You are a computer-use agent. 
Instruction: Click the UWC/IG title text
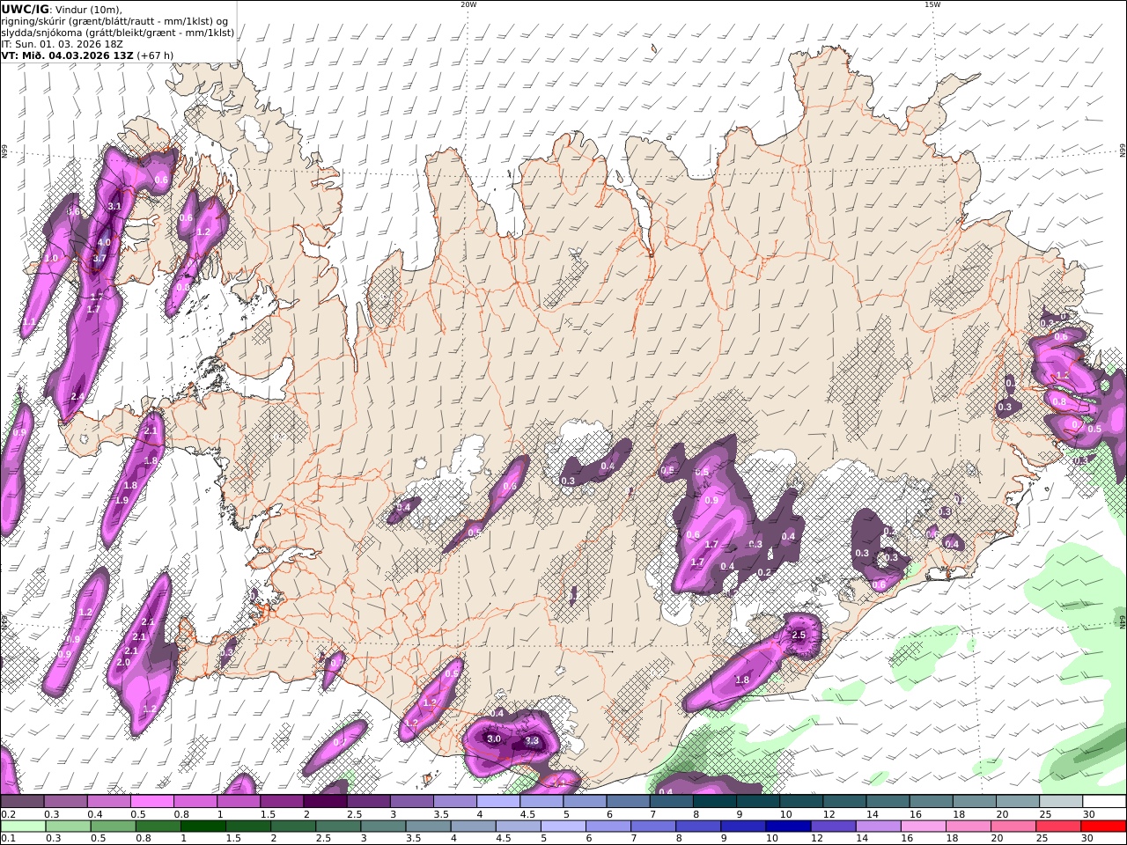pos(24,9)
